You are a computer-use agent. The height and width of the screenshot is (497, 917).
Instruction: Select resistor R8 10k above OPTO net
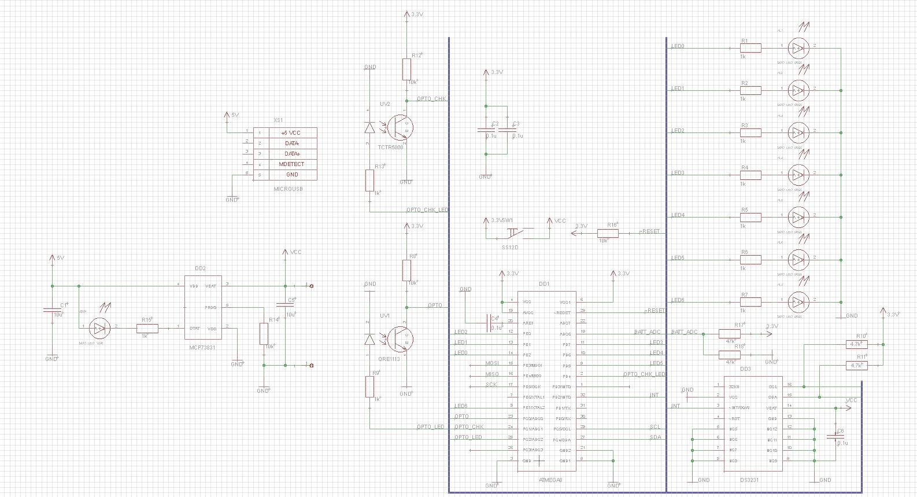coord(406,270)
